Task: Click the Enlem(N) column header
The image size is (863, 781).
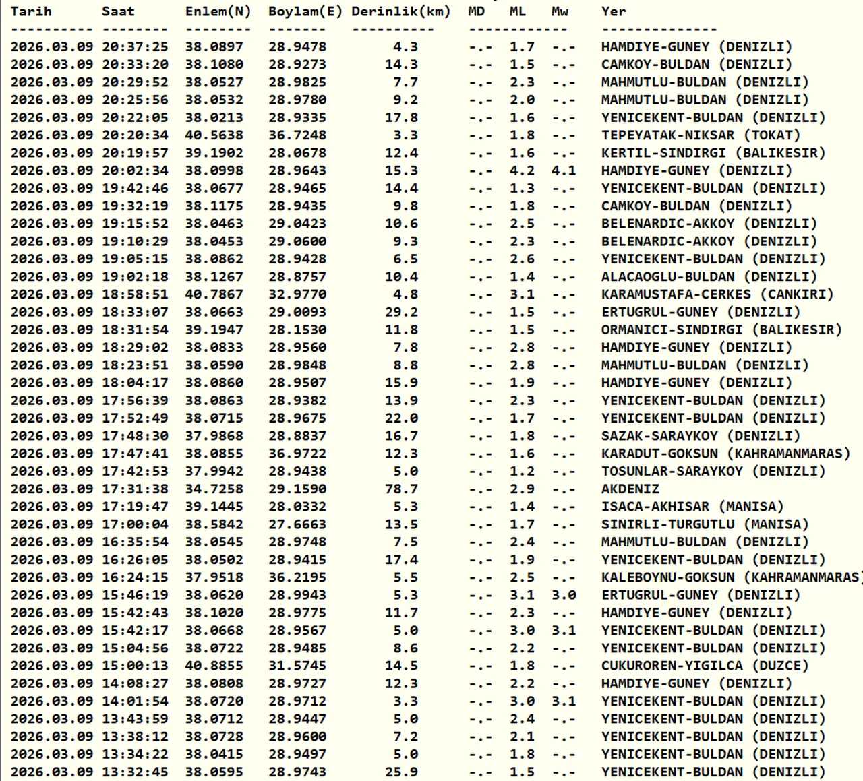Action: pos(218,11)
